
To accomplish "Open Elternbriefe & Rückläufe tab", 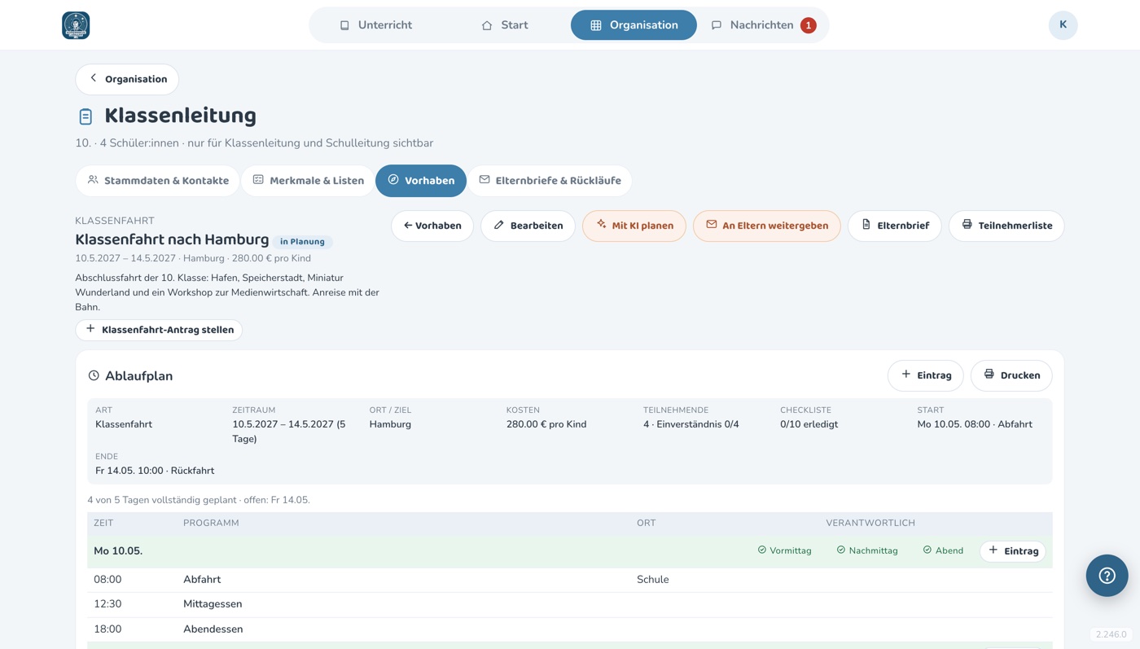I will click(x=550, y=181).
